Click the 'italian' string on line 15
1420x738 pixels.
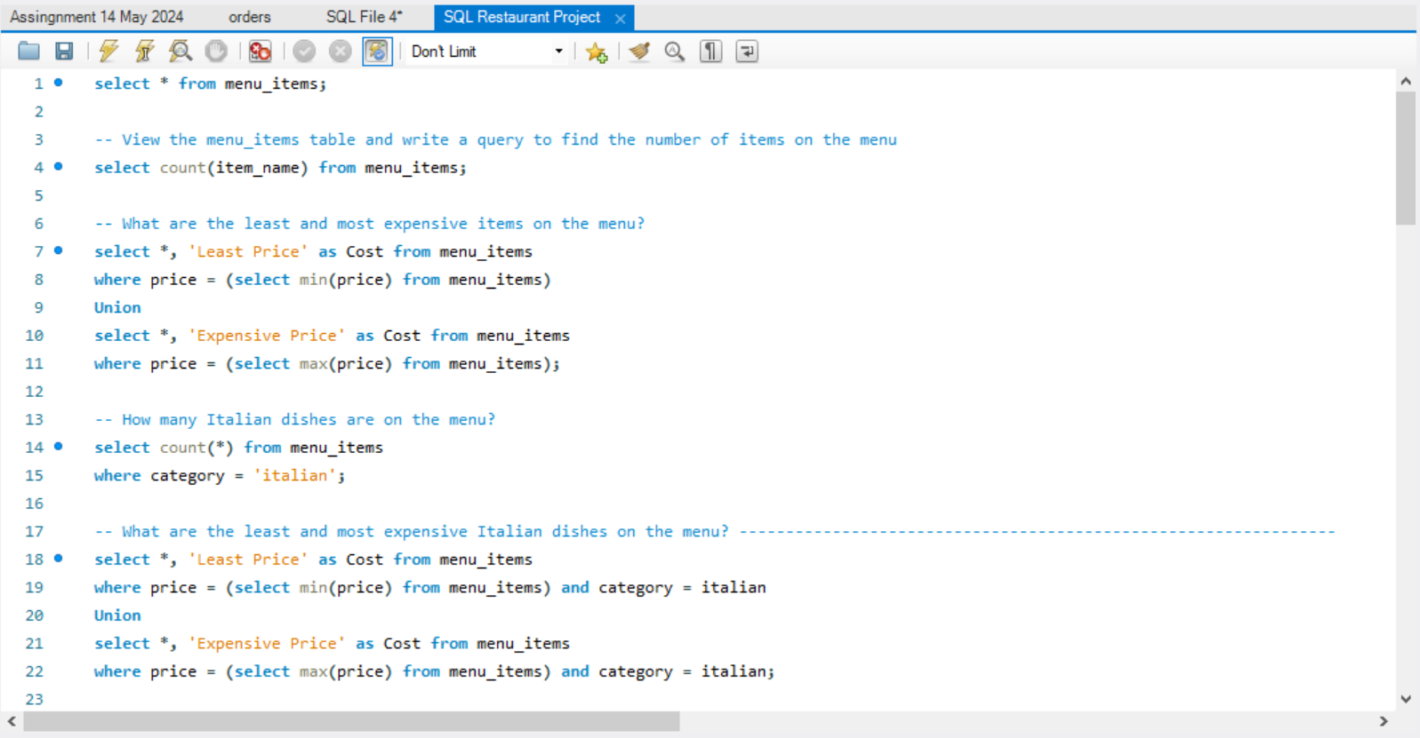294,475
